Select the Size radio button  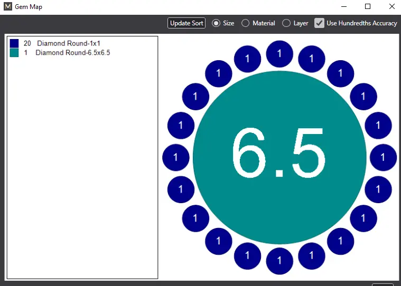[x=216, y=23]
